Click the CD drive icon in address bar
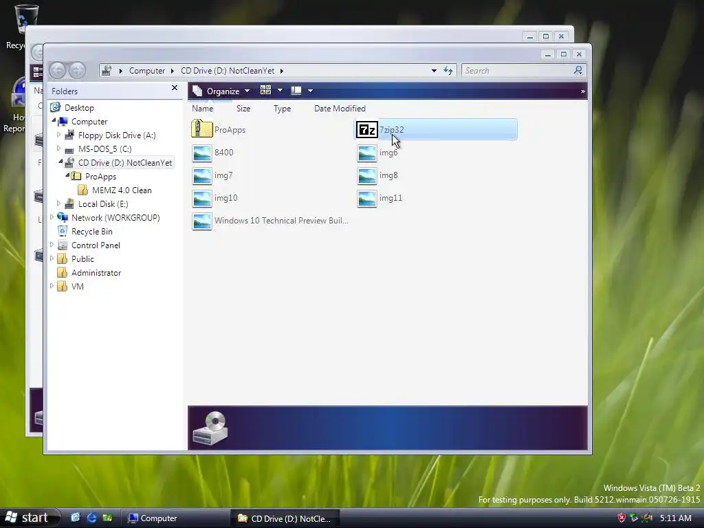704x528 pixels. click(x=107, y=71)
